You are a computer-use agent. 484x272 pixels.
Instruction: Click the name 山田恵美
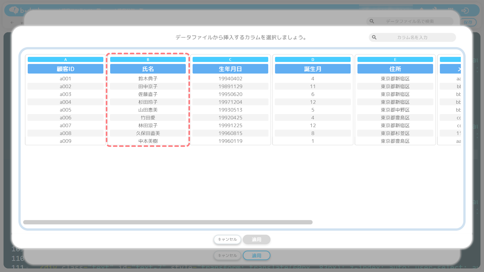pyautogui.click(x=148, y=110)
